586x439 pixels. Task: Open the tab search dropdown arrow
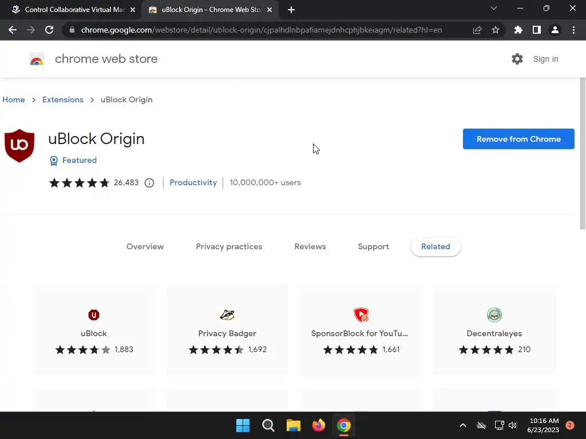(x=494, y=8)
